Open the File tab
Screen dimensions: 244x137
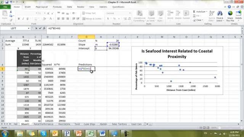pyautogui.click(x=5, y=7)
